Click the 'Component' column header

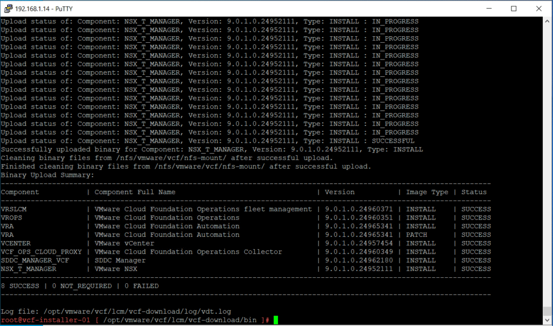tap(20, 192)
